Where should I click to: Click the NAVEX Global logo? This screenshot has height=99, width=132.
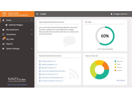[x=17, y=80]
